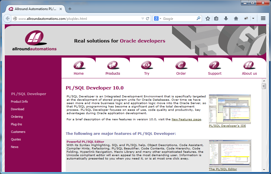Screen dimensions: 271x174
Task: Reload the page with the refresh icon
Action: coord(148,18)
